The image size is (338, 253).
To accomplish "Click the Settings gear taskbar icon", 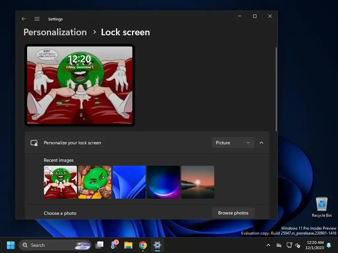I will (157, 245).
